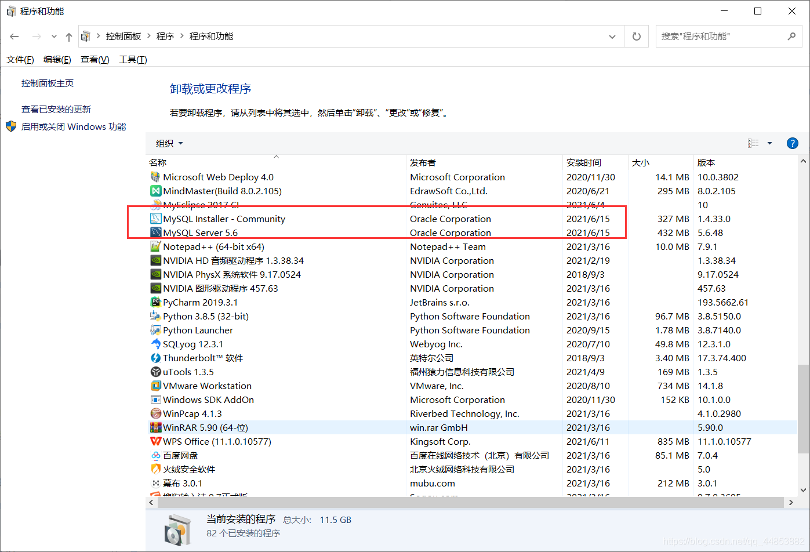Click version 193.5662.61
Viewport: 810px width, 552px height.
[723, 302]
